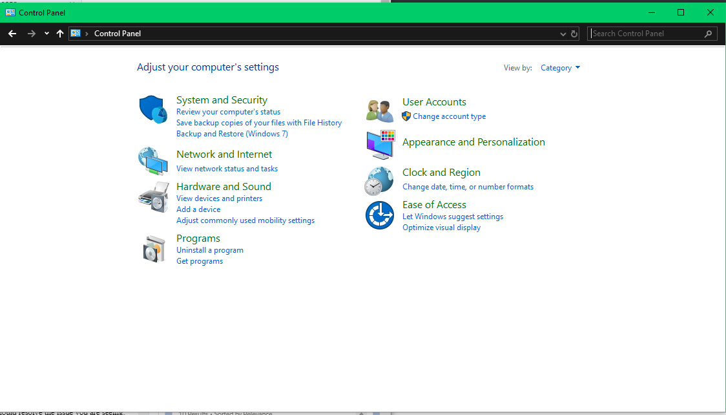Viewport: 726px width, 415px height.
Task: Click Control Panel in the address path
Action: 118,34
